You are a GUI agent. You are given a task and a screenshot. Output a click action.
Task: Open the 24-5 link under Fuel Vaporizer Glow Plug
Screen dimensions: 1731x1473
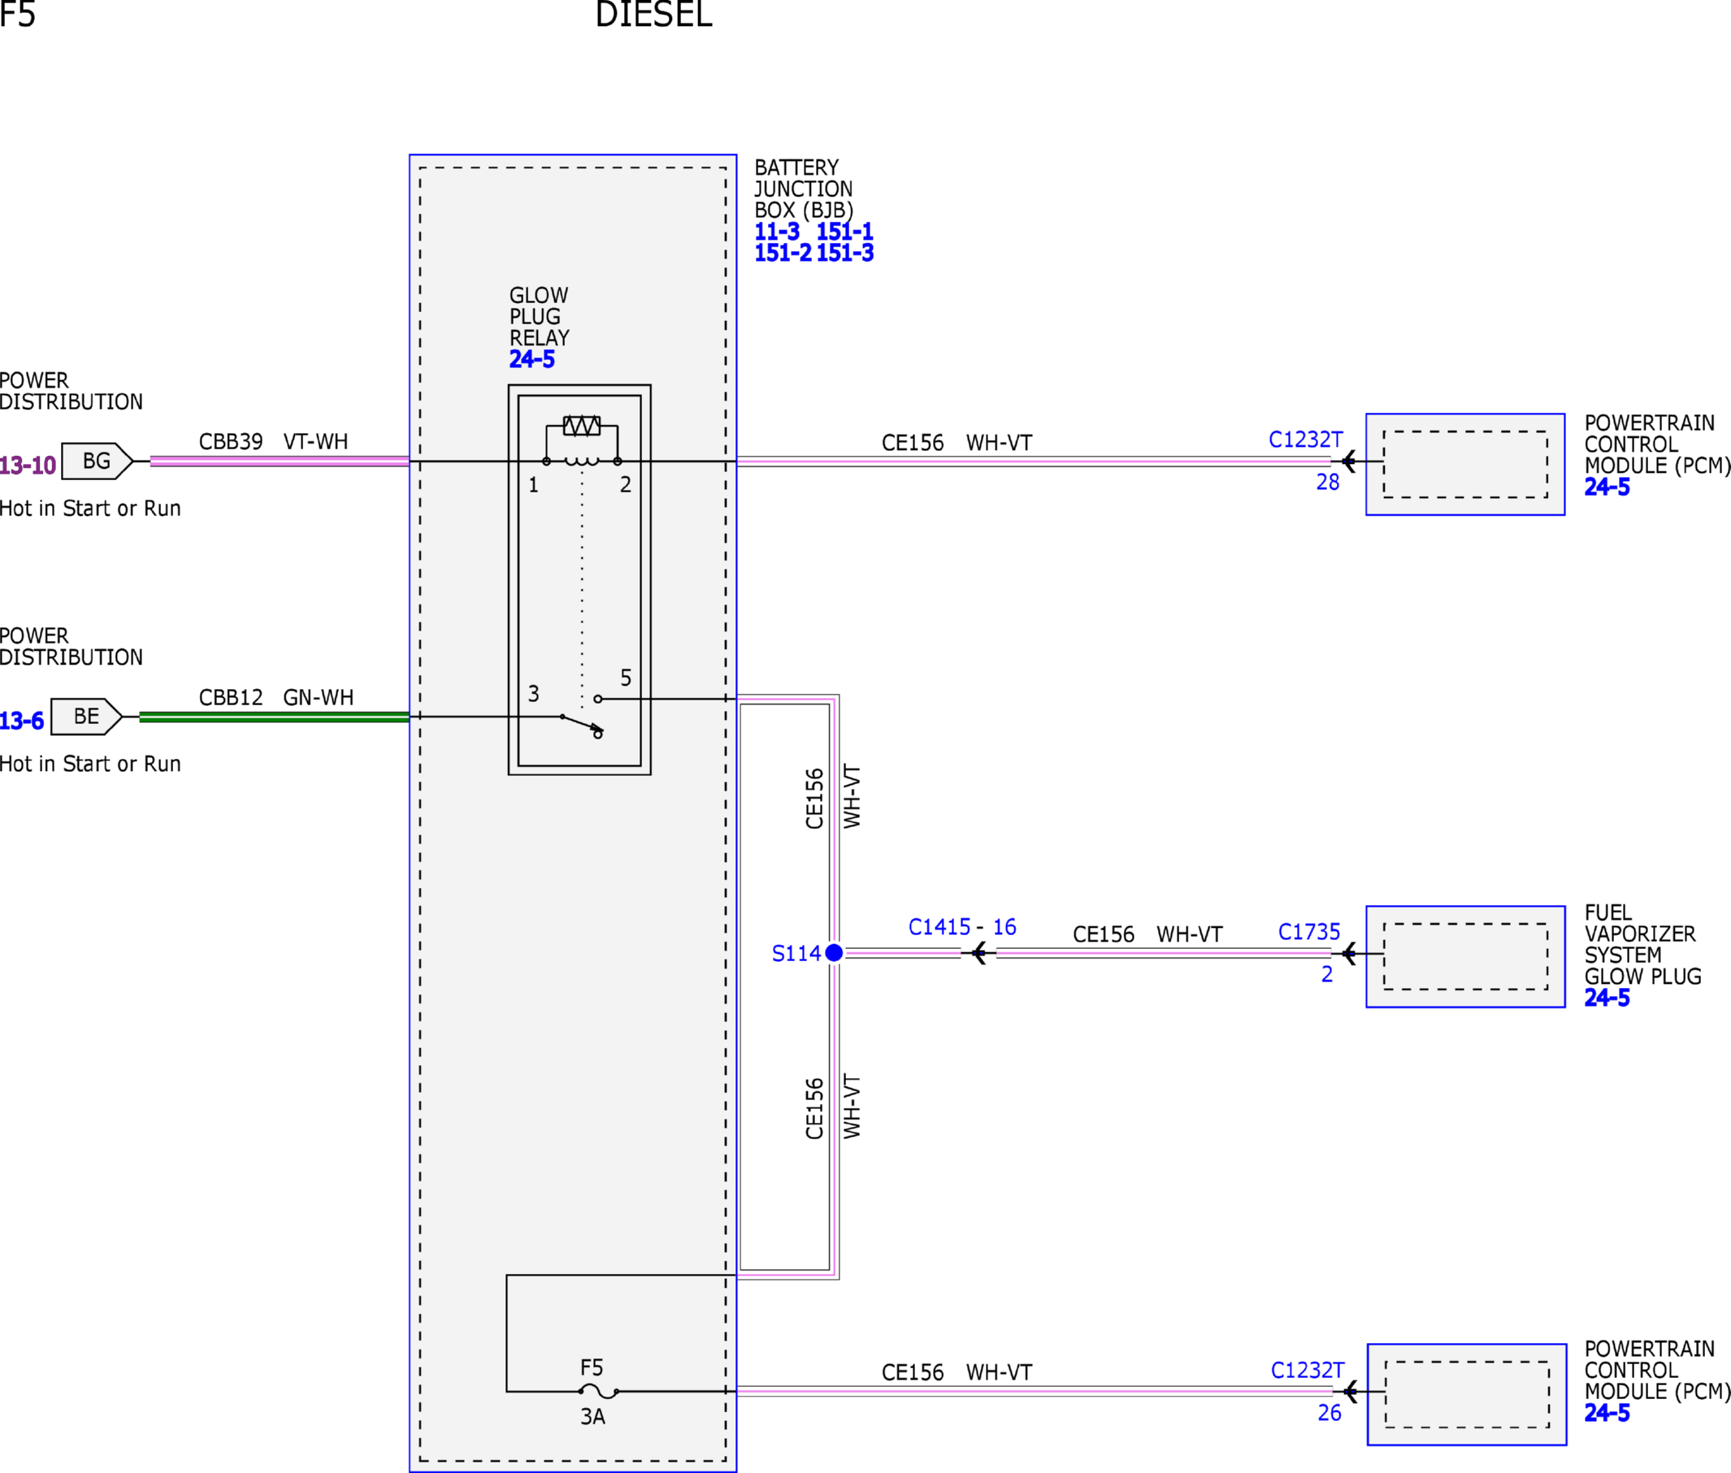point(1607,998)
